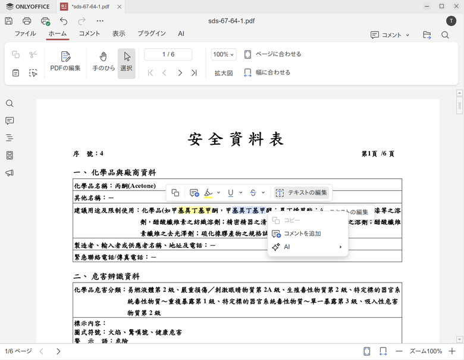
Task: Close the sds-67-64-1.pdf tab
Action: (x=119, y=7)
